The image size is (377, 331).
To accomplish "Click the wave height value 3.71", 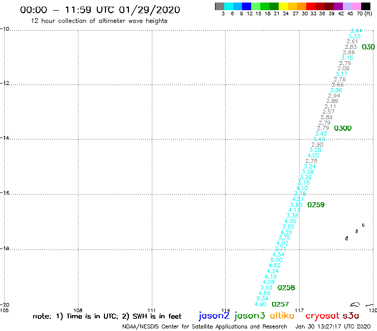I will point(281,249).
